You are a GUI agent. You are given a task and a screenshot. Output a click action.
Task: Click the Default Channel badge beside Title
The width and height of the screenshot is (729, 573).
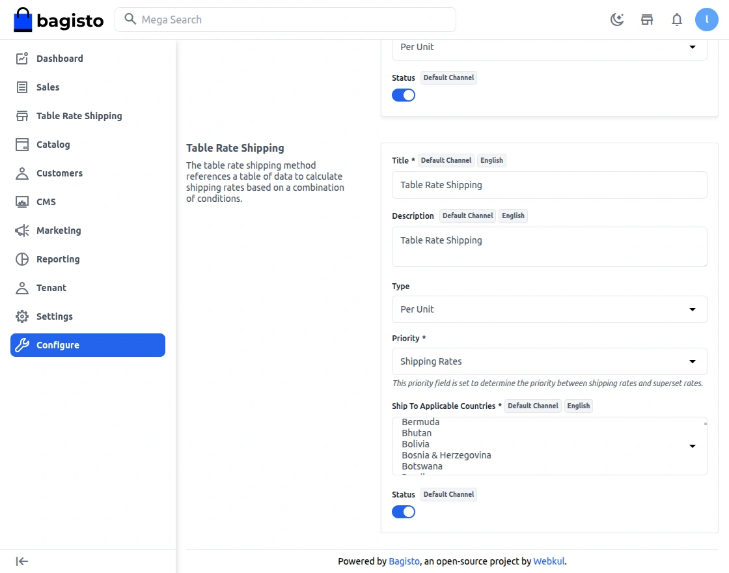point(446,160)
